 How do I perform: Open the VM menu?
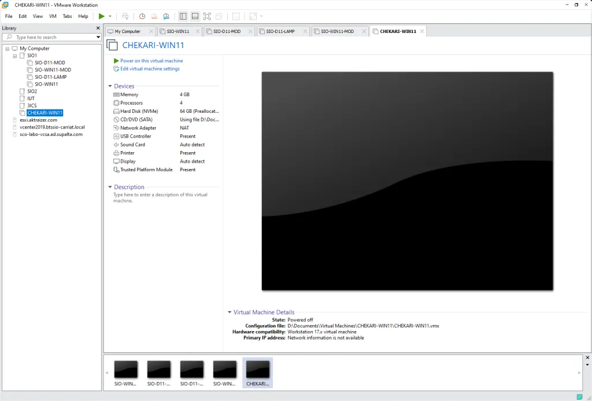point(53,16)
